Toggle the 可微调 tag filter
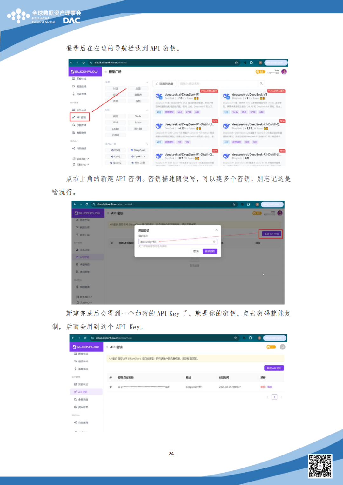Screen dimensions: 343x485 pyautogui.click(x=116, y=135)
